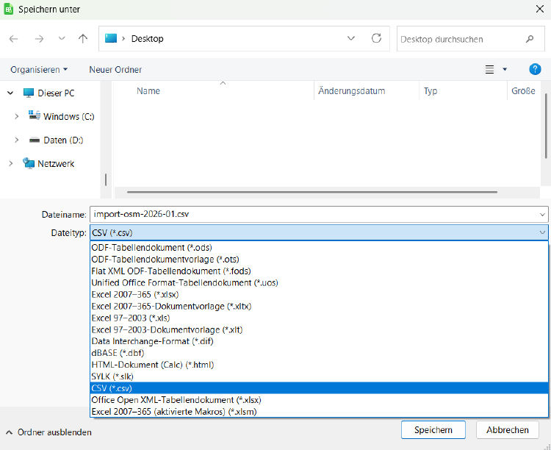Open the Organisieren menu
Viewport: 551px width, 450px height.
point(38,69)
